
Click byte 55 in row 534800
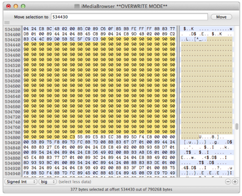[x=80, y=137]
